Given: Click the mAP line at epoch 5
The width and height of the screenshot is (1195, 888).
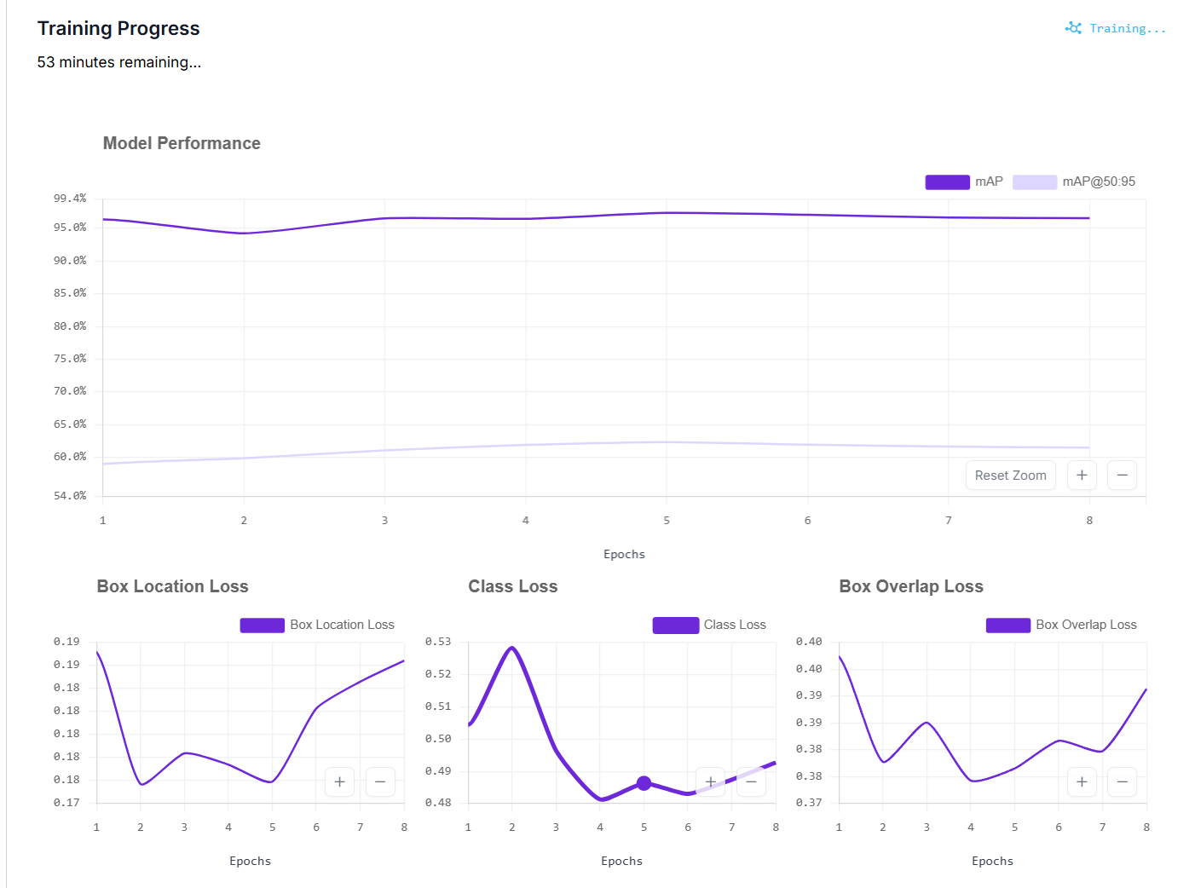Looking at the screenshot, I should [x=667, y=213].
